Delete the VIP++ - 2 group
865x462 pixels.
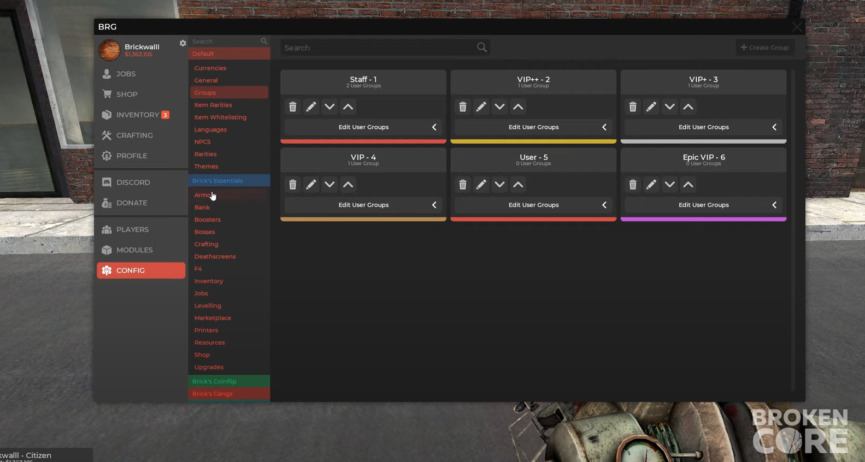pos(463,107)
